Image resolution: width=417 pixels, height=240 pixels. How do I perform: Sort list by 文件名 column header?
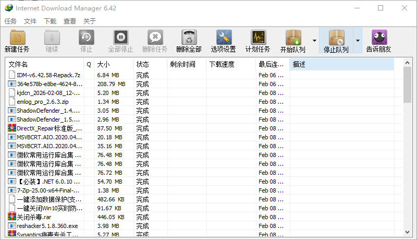(44, 64)
